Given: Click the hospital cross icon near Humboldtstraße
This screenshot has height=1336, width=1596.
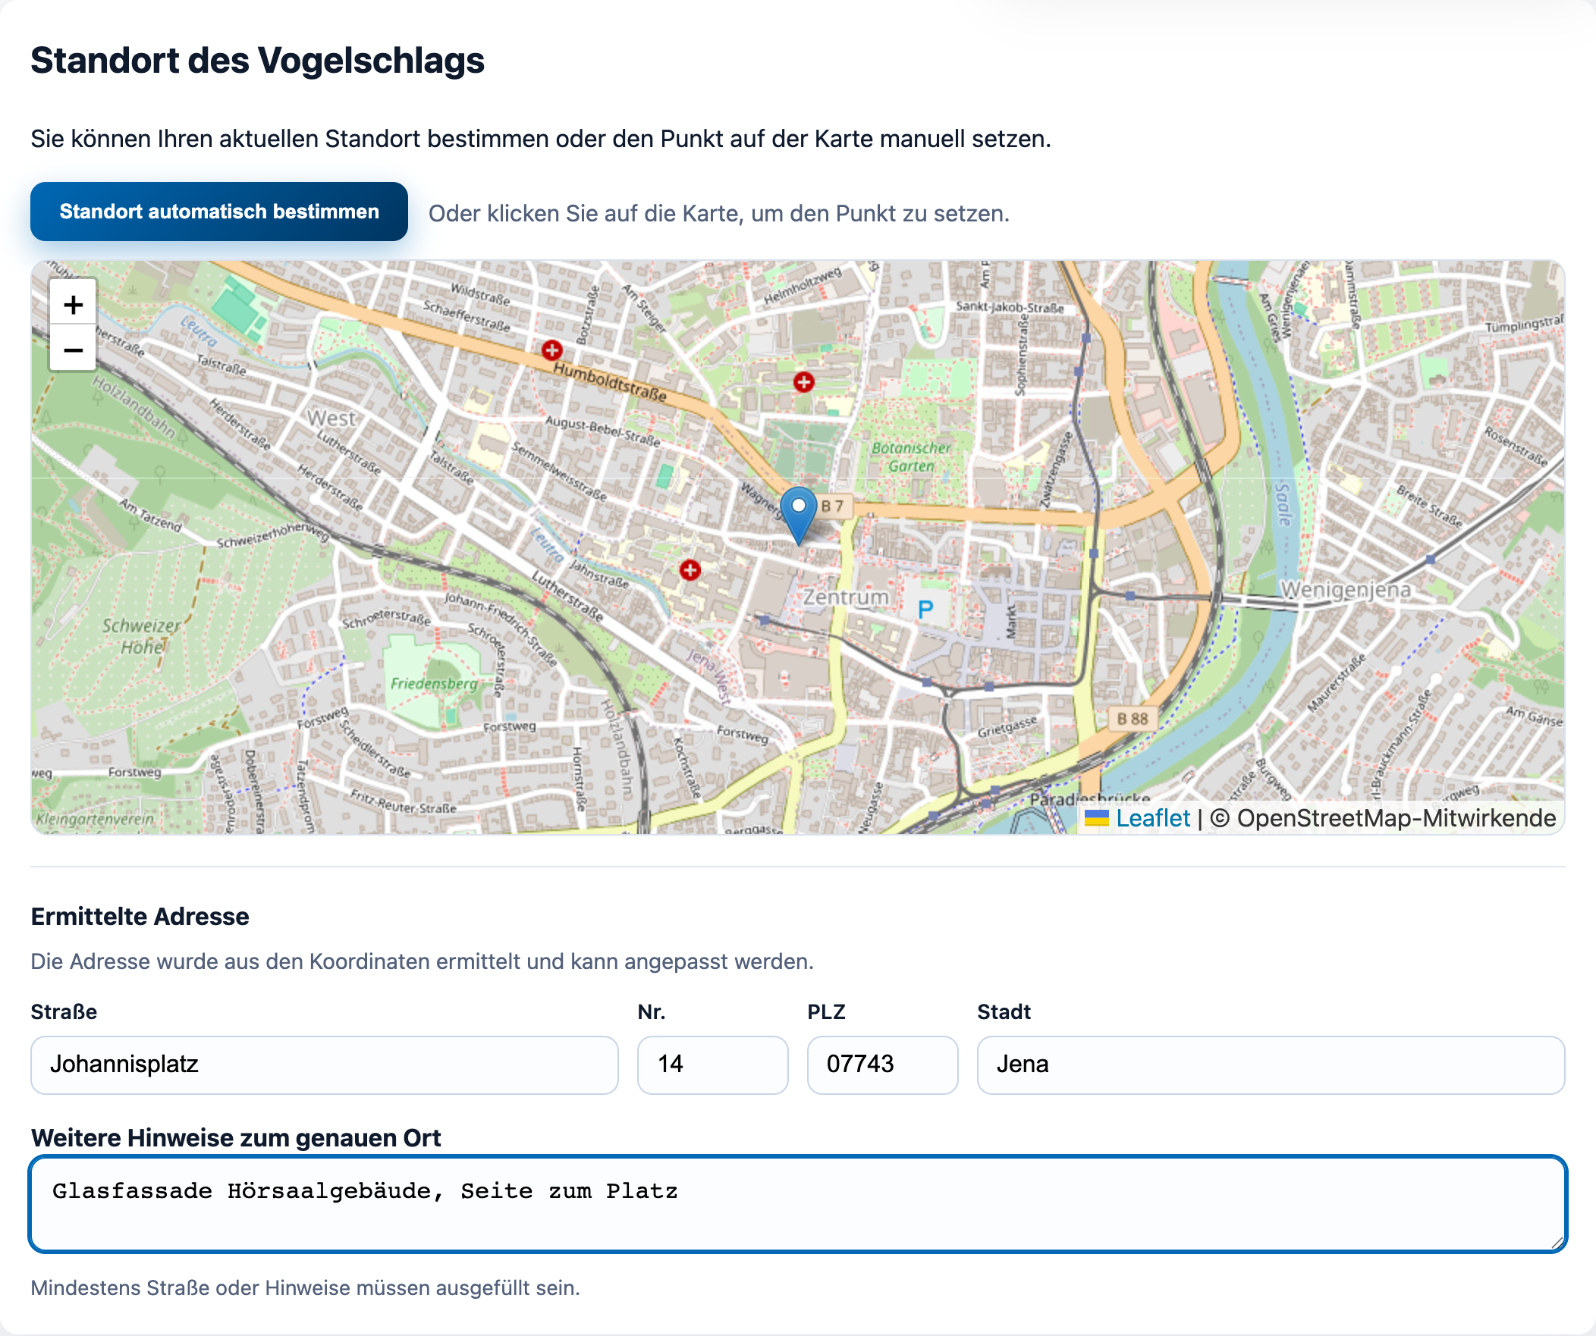Looking at the screenshot, I should [x=551, y=350].
